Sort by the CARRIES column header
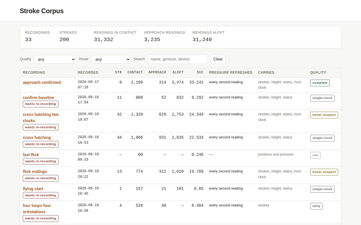Viewport: 361px width, 225px height. [266, 73]
